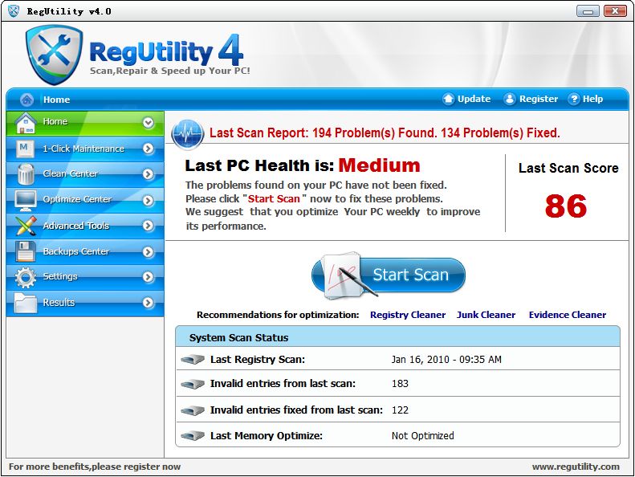Expand the Optimize Center arrow
635x477 pixels.
coord(149,200)
